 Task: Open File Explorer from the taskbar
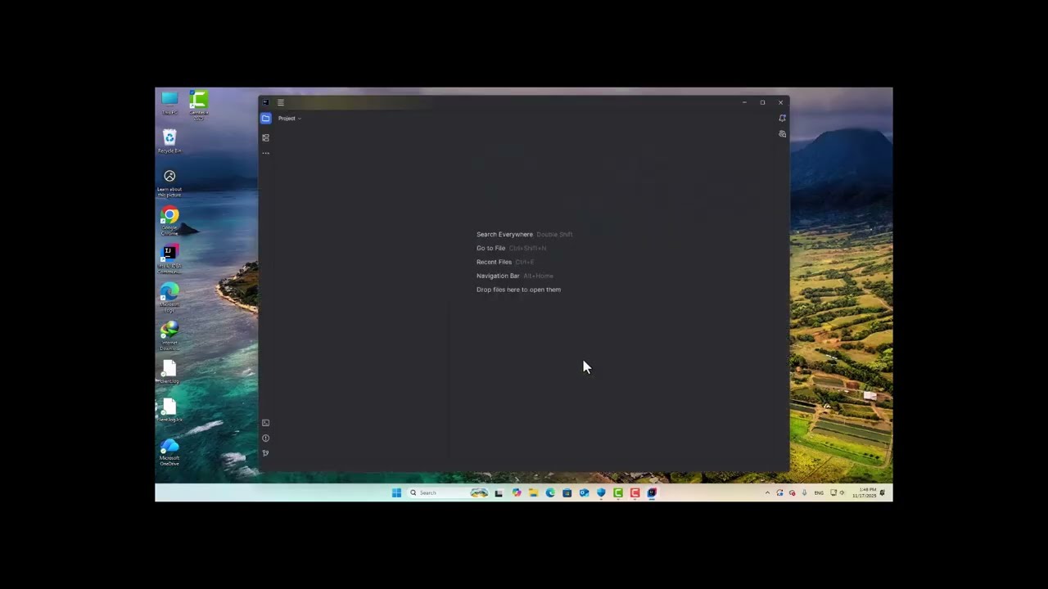(x=533, y=492)
